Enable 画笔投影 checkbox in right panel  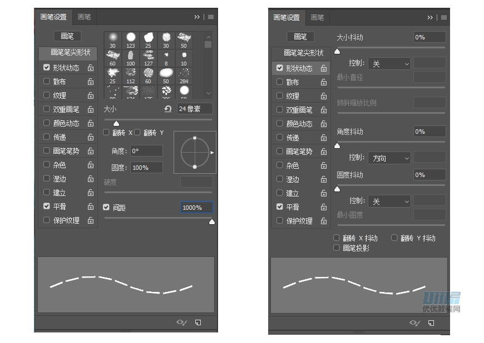point(337,248)
